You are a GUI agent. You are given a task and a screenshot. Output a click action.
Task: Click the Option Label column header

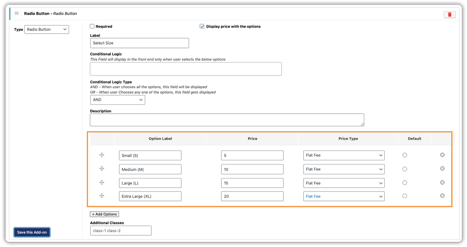tap(160, 138)
